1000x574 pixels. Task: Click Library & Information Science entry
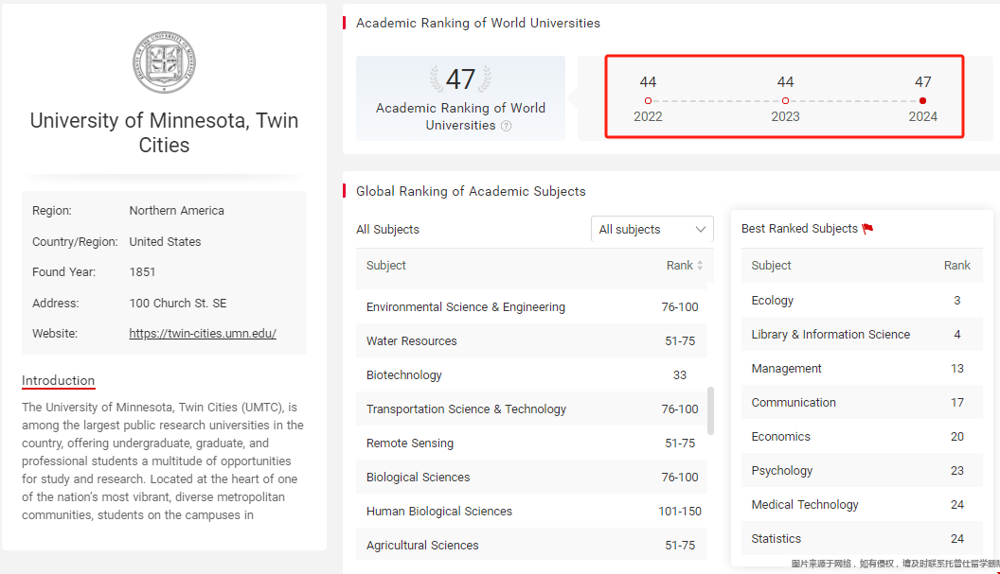(x=830, y=335)
